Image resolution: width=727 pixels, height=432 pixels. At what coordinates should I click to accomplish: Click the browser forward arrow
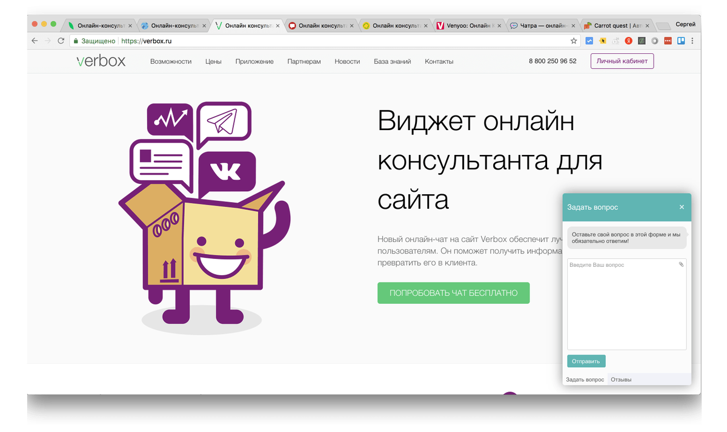point(48,41)
